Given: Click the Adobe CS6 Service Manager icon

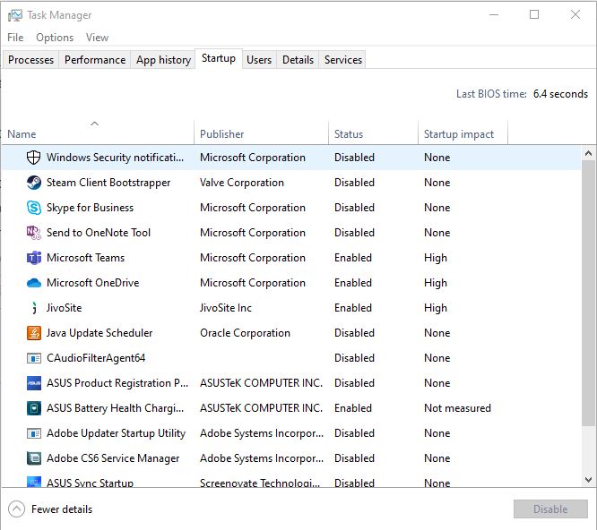Looking at the screenshot, I should (x=34, y=458).
